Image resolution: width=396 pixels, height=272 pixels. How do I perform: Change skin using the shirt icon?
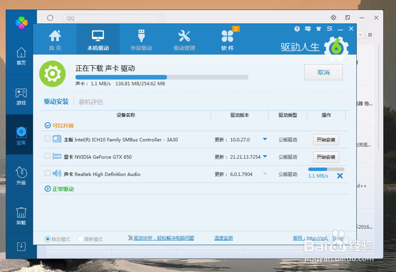(x=319, y=29)
